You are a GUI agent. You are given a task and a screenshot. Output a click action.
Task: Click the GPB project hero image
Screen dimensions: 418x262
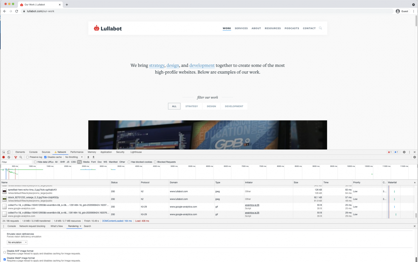pyautogui.click(x=208, y=135)
